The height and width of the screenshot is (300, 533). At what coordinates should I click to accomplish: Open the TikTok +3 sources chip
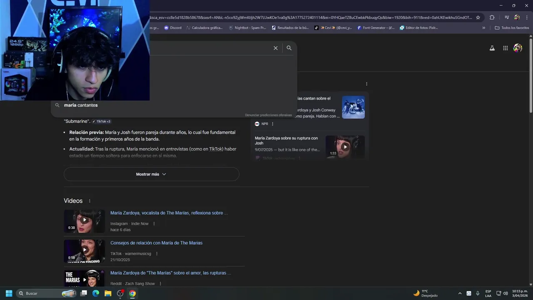(101, 121)
